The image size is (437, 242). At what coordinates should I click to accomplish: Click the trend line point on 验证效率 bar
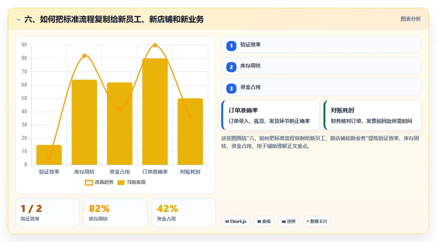point(49,158)
